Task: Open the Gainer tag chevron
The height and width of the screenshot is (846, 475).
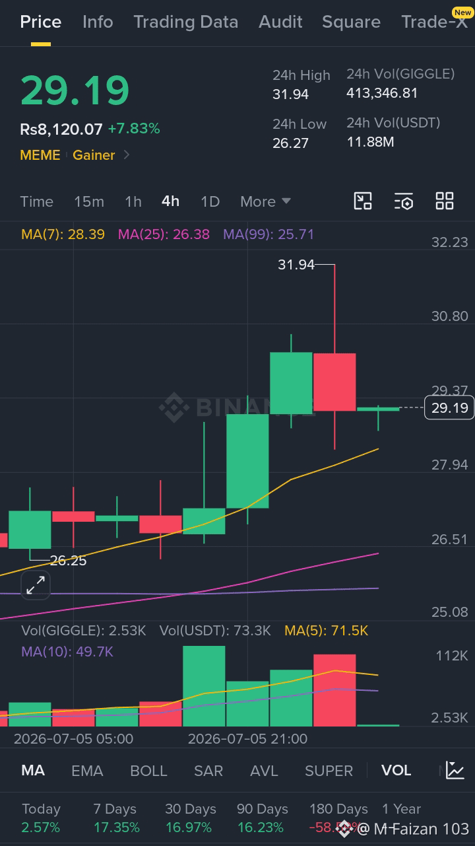Action: click(127, 155)
